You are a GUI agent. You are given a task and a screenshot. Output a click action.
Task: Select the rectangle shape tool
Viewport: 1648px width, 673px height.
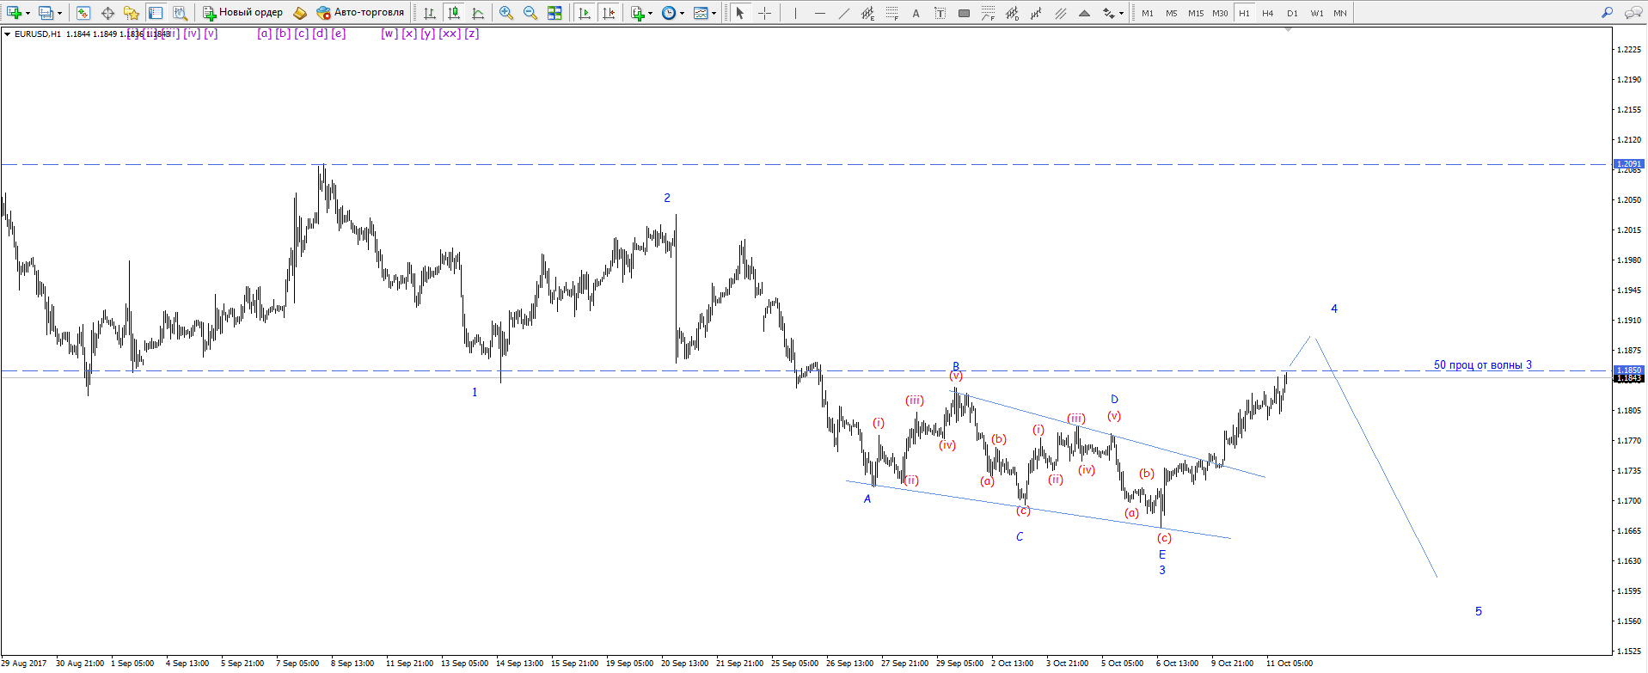coord(964,13)
